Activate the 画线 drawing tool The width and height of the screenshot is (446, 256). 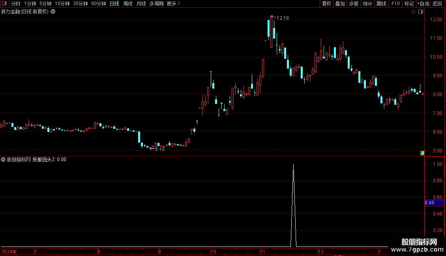click(x=381, y=4)
